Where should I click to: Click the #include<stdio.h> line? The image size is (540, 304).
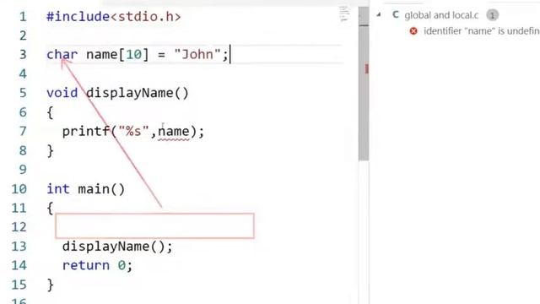(x=114, y=17)
